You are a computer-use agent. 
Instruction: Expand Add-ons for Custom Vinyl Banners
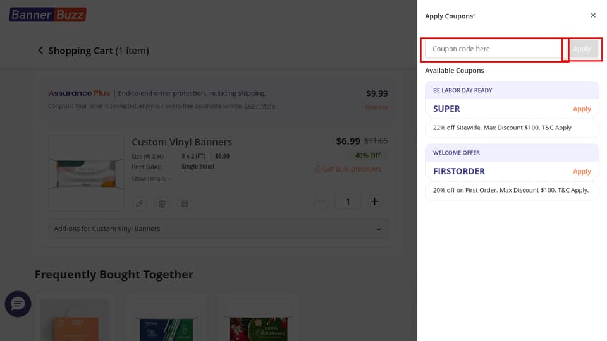pos(218,229)
